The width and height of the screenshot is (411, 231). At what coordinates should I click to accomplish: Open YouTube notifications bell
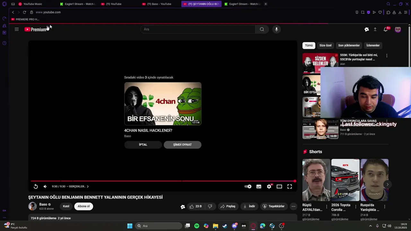pyautogui.click(x=386, y=29)
